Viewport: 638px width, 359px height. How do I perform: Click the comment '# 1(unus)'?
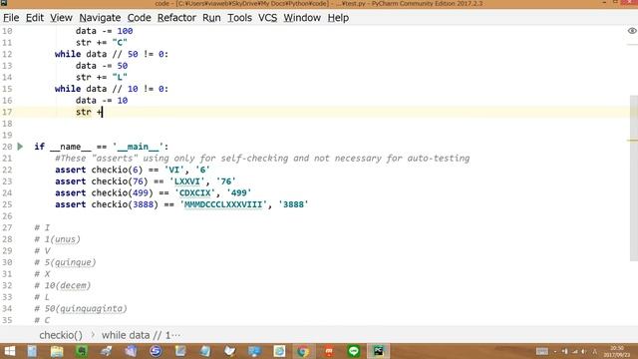(x=58, y=239)
